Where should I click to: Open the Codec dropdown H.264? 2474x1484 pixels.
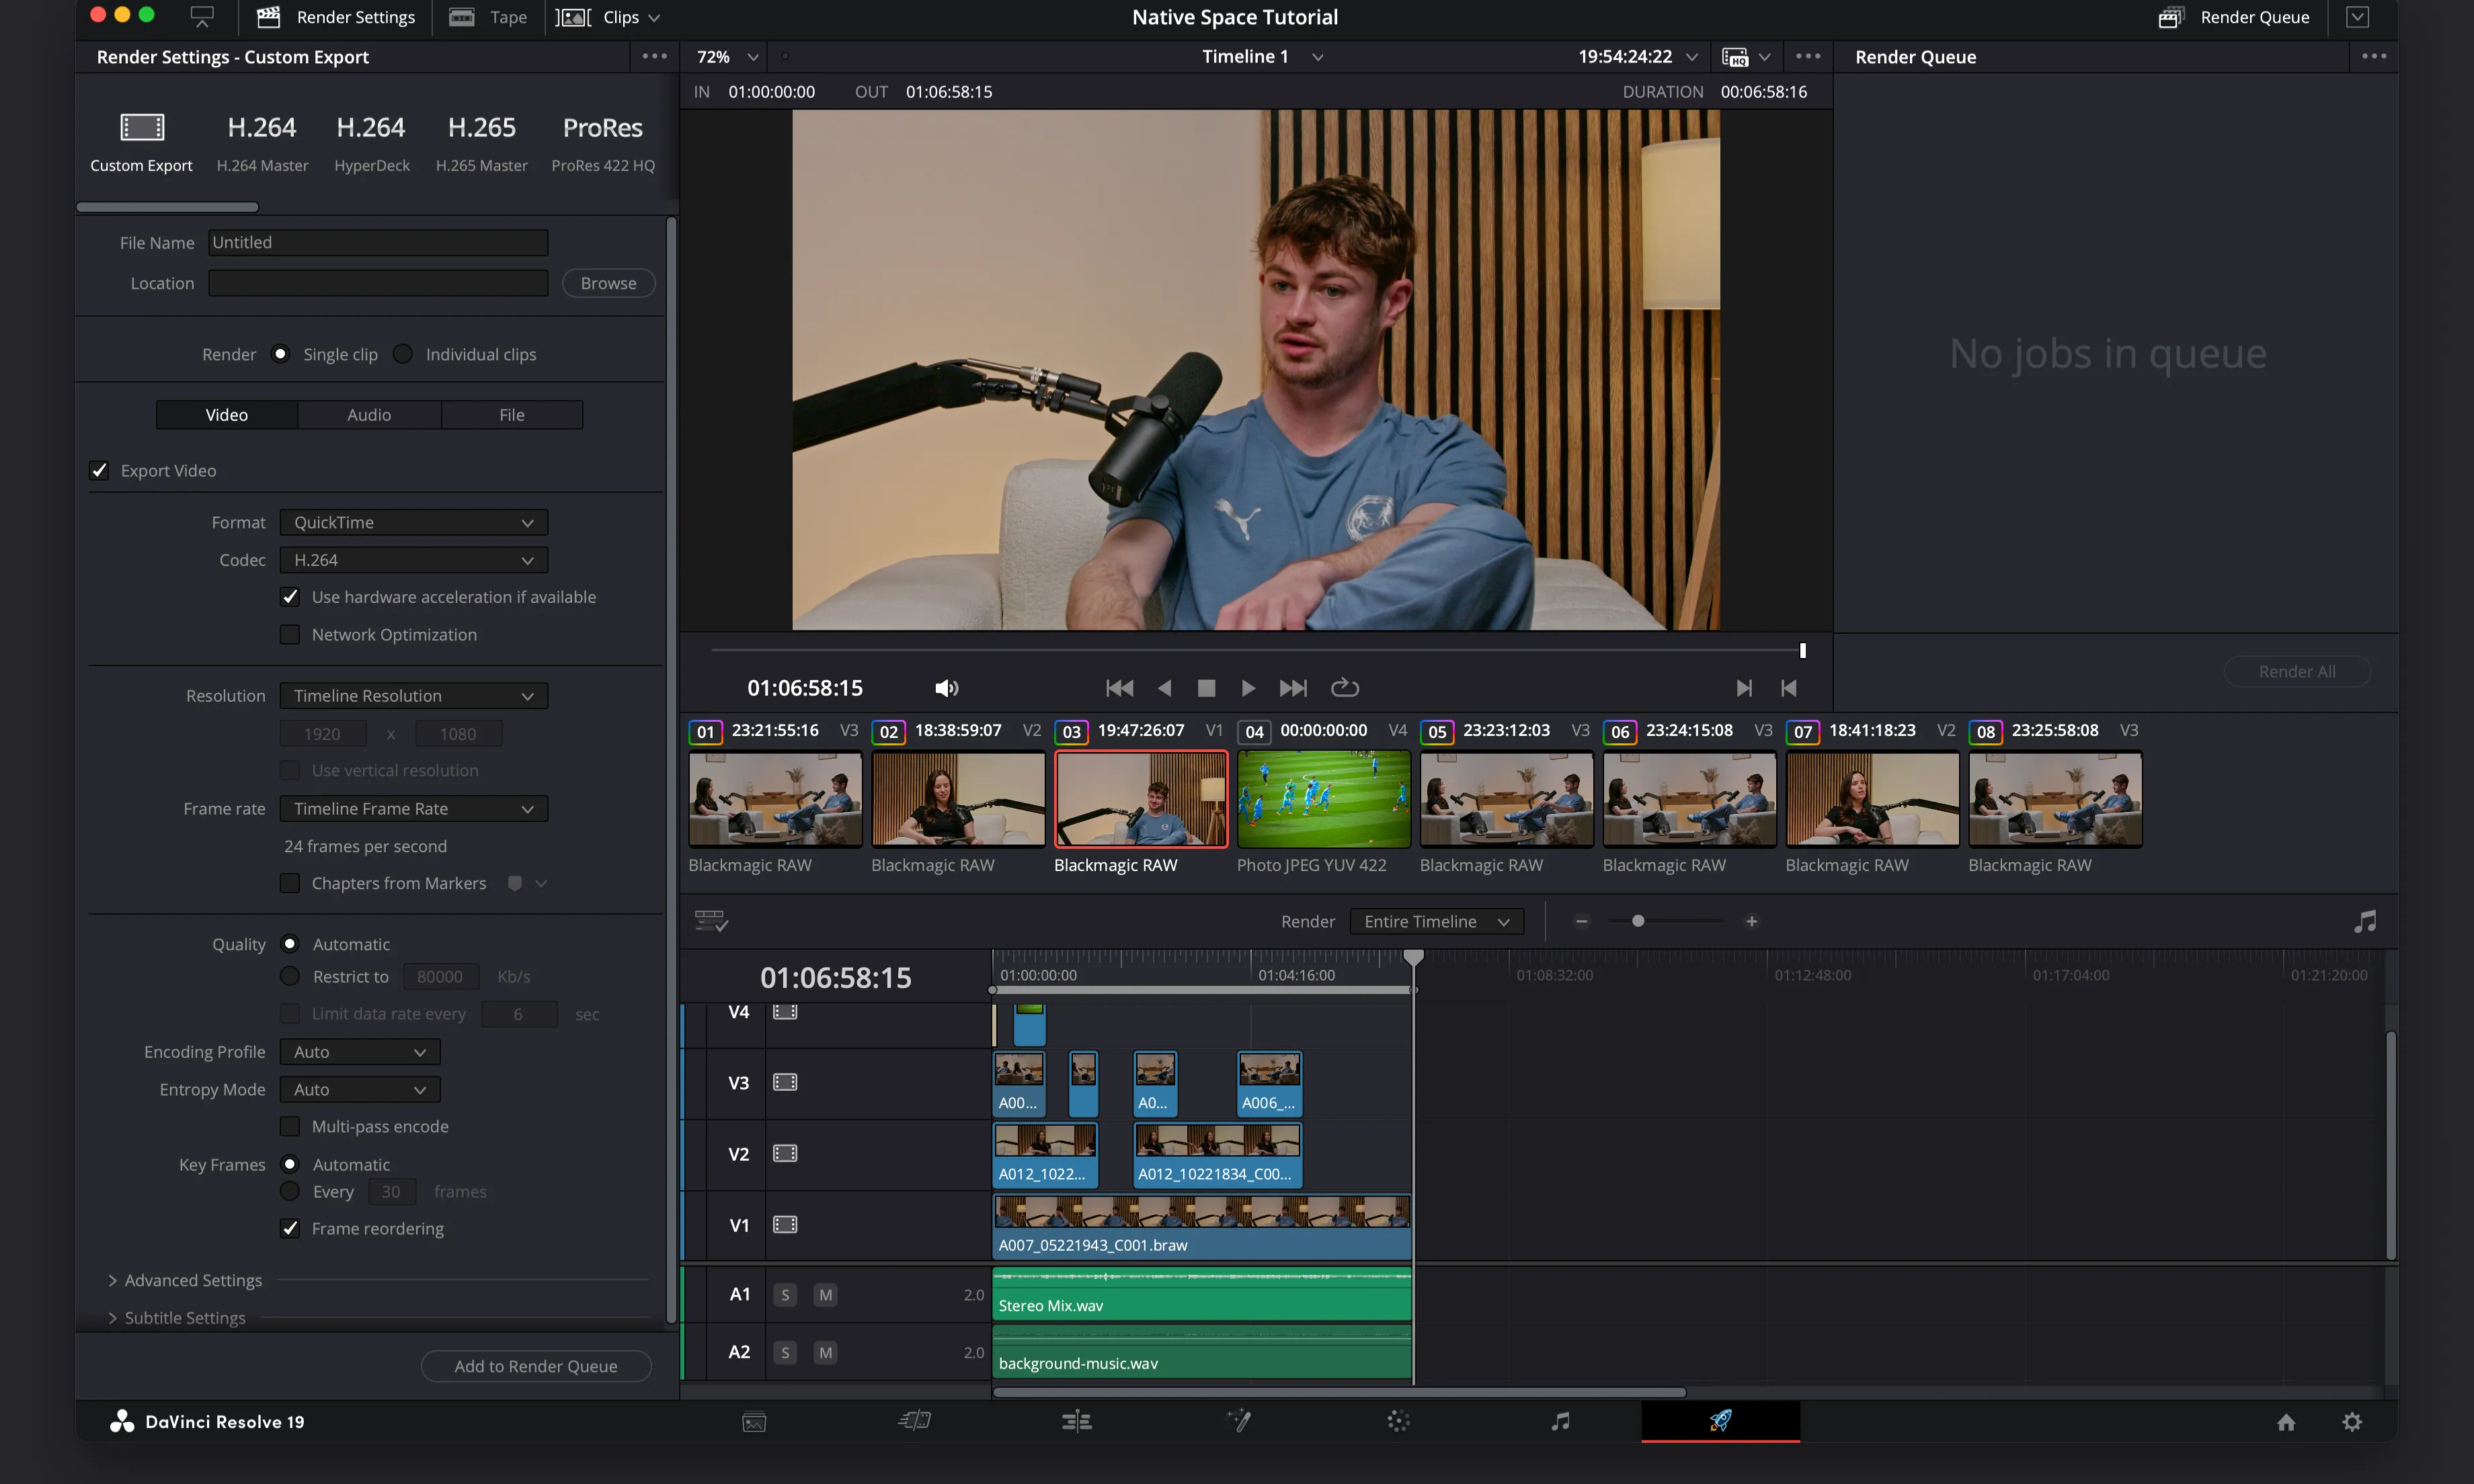pos(413,560)
